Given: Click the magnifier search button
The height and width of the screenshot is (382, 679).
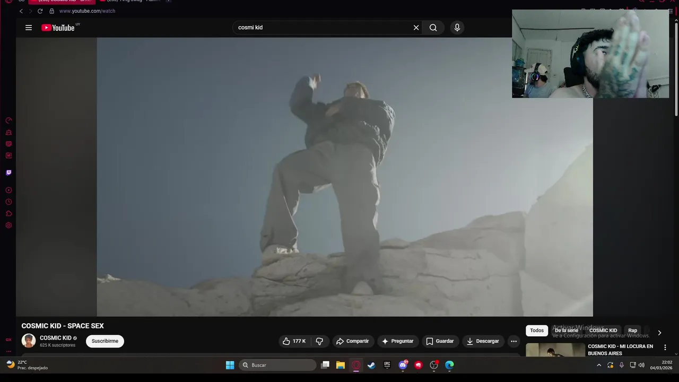Looking at the screenshot, I should [x=433, y=28].
